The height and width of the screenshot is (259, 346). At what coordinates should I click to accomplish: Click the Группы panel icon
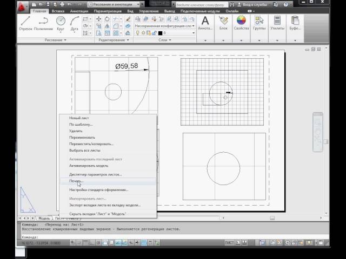click(260, 23)
